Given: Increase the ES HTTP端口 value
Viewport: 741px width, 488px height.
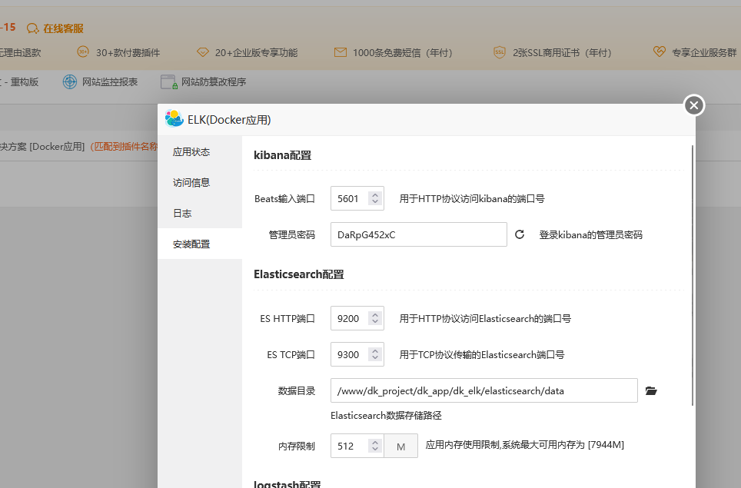Looking at the screenshot, I should [375, 314].
